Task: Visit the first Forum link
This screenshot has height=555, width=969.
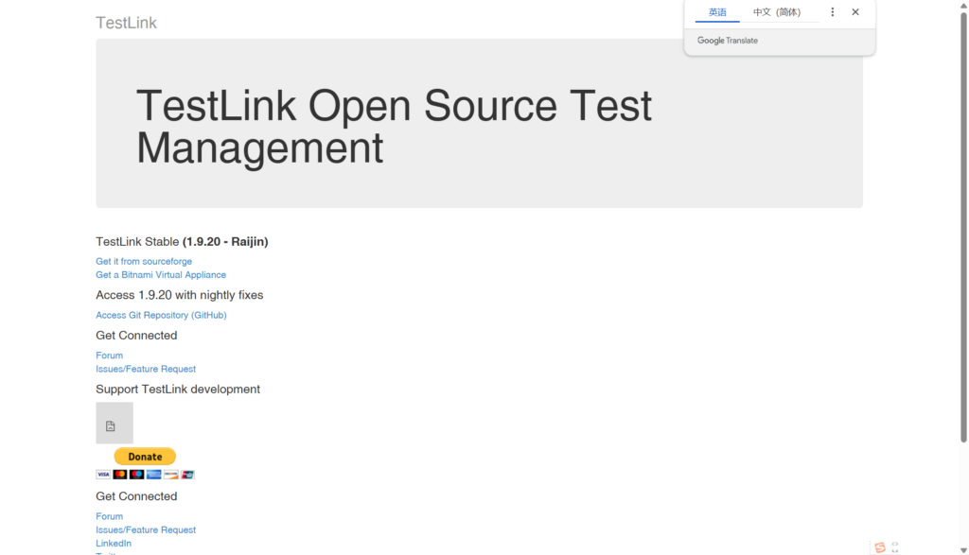Action: pos(109,356)
